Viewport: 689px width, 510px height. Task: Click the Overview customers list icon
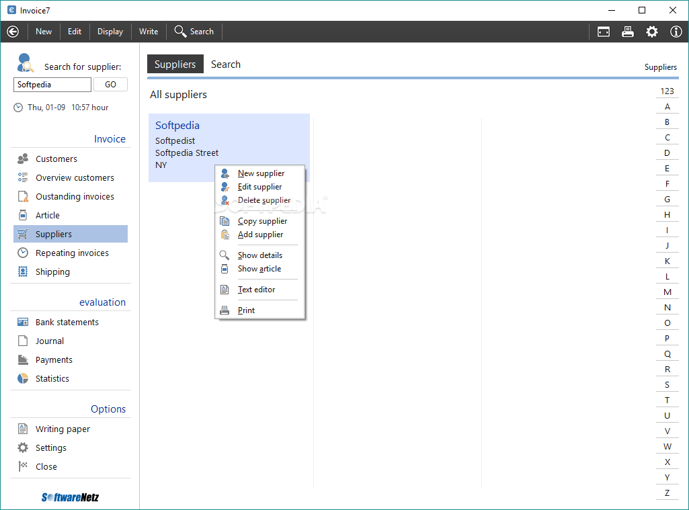coord(23,177)
